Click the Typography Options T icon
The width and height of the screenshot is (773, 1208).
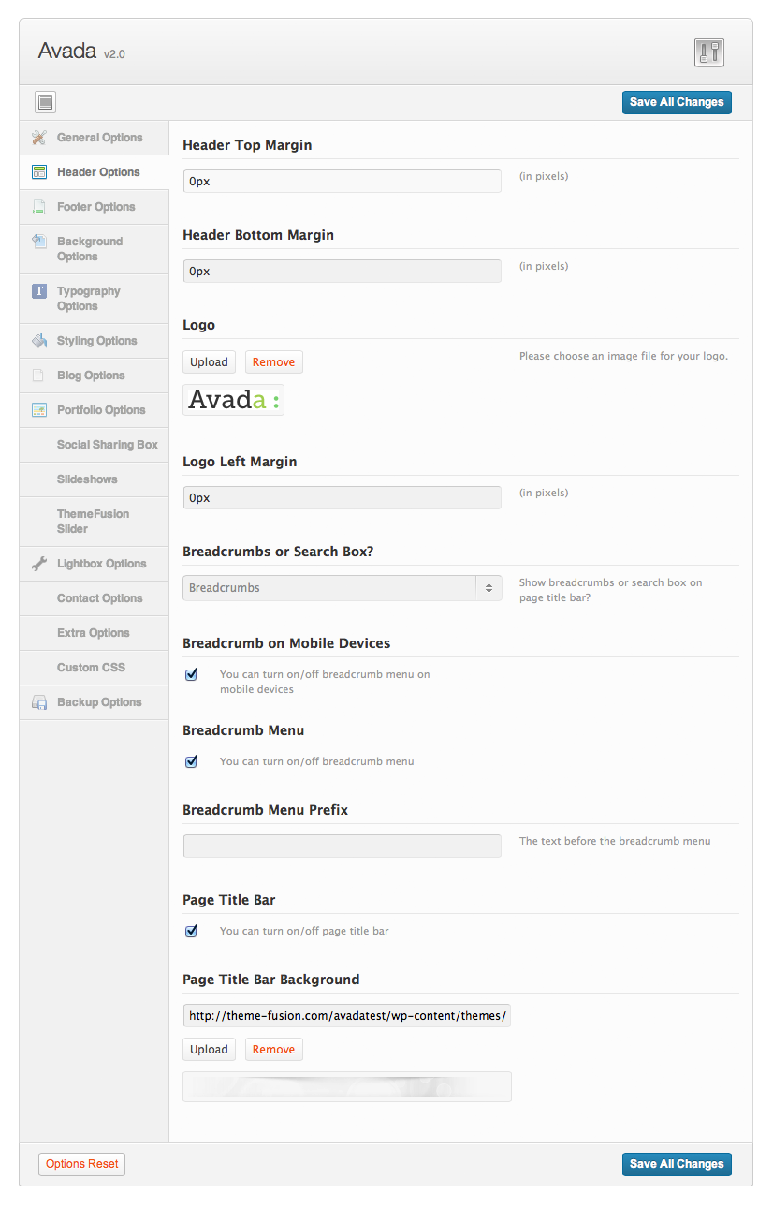(38, 291)
